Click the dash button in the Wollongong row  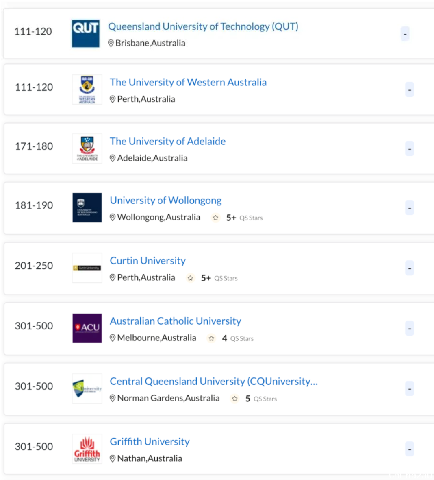click(410, 207)
